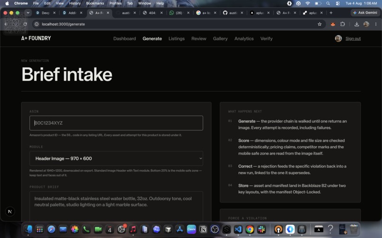Viewport: 382px width, 238px height.
Task: Click the Ask Gemini button
Action: pos(365,13)
